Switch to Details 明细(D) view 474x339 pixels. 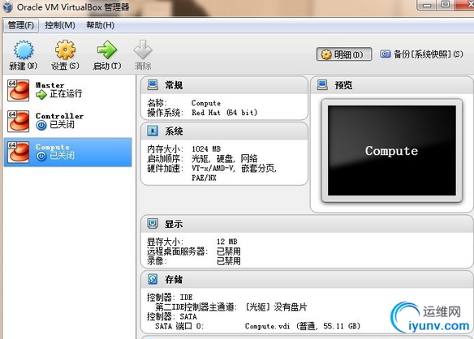coord(344,54)
